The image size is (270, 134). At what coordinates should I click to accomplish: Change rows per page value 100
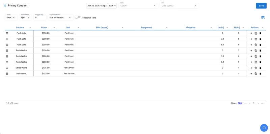[240, 103]
